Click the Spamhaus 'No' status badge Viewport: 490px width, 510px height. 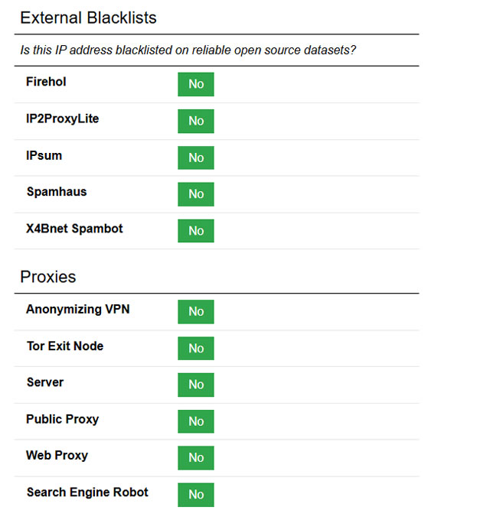196,194
